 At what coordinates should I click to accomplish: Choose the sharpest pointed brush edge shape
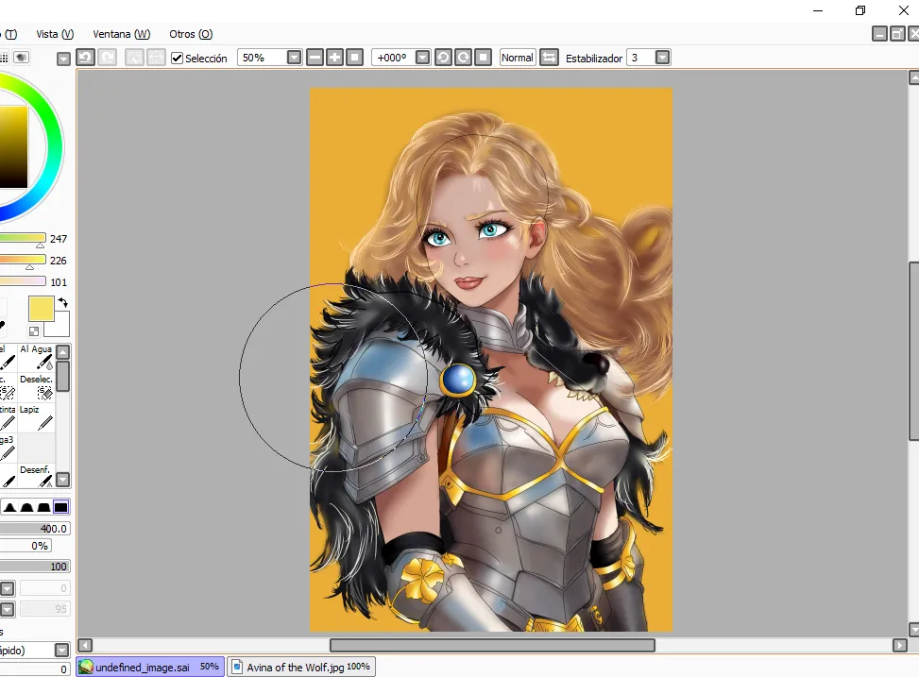coord(10,507)
